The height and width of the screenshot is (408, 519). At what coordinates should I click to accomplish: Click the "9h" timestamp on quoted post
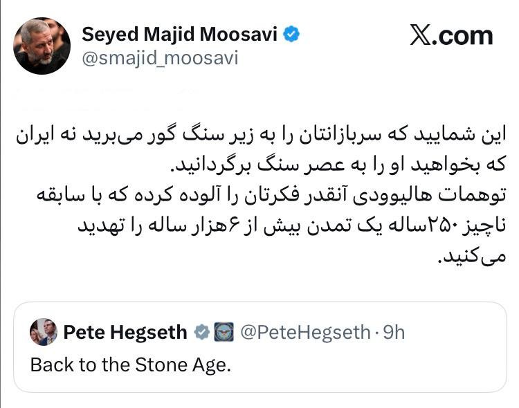coord(393,333)
